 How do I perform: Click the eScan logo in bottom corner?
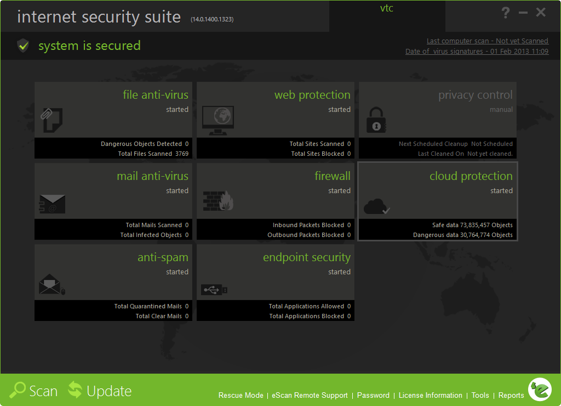(539, 389)
